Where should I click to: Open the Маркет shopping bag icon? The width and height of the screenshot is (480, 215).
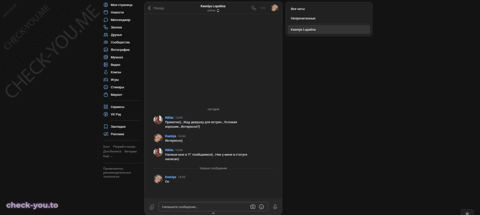click(x=106, y=95)
